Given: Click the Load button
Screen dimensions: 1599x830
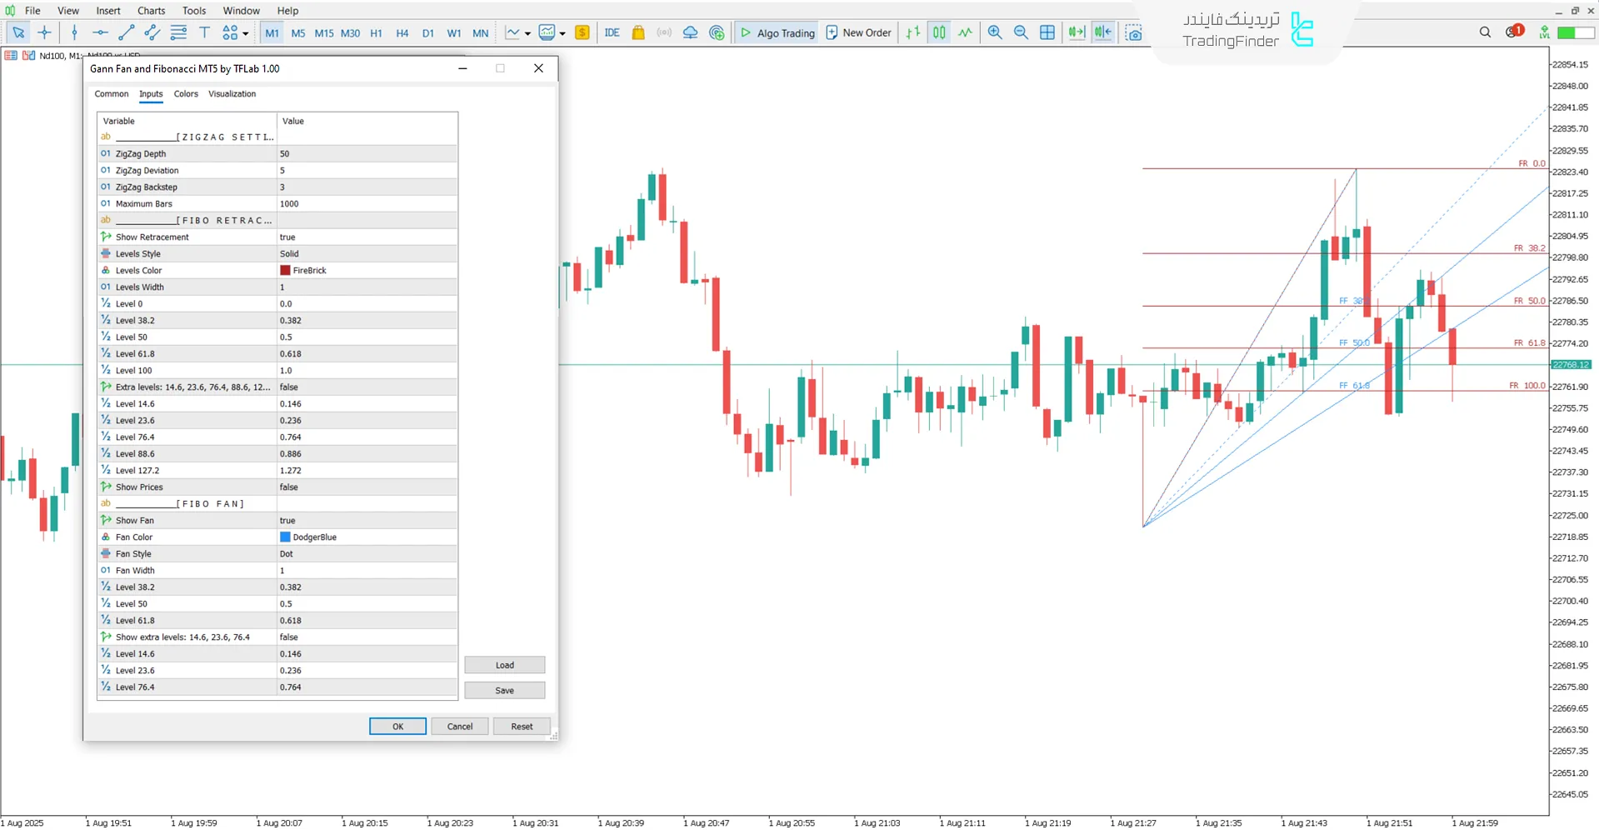Looking at the screenshot, I should [504, 665].
